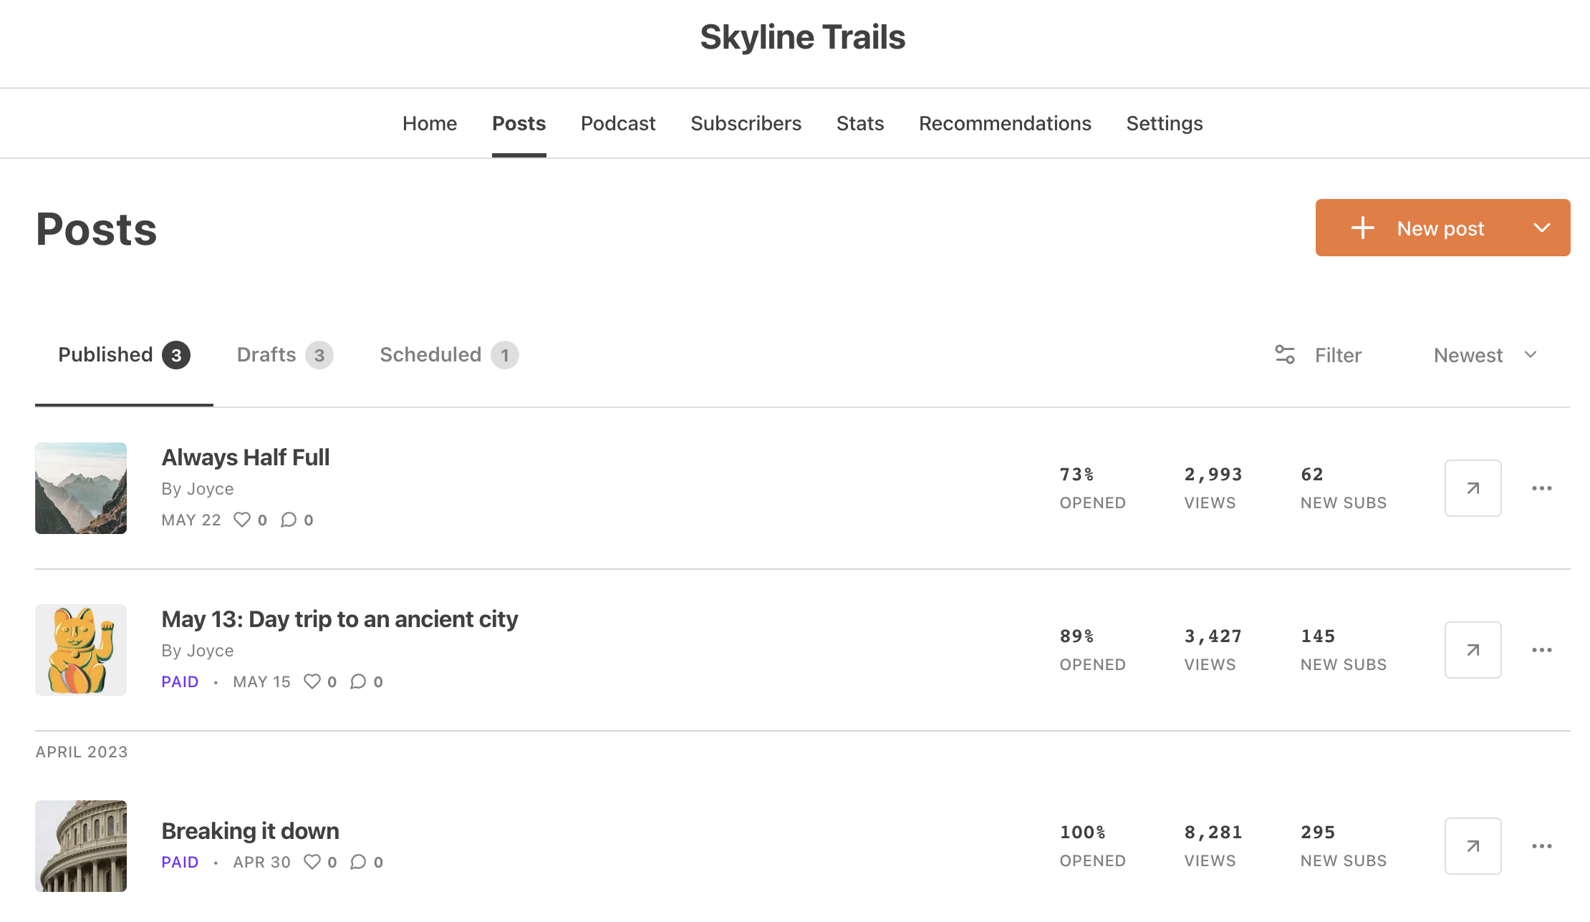Open 'May 13: Day trip to an ancient city' title
Viewport: 1590px width, 922px height.
point(339,619)
